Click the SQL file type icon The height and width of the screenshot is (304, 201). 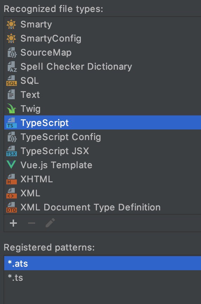pos(12,81)
